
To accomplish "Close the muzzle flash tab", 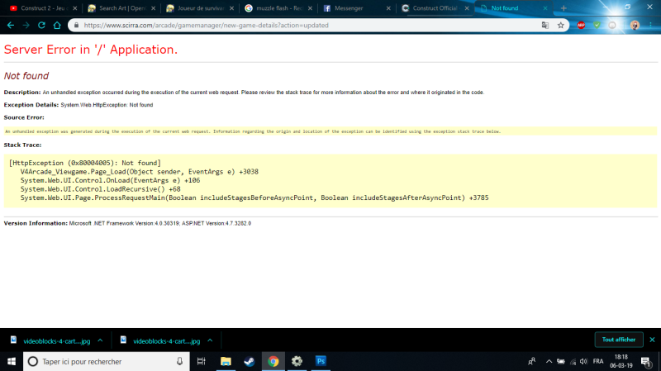I will pyautogui.click(x=310, y=8).
